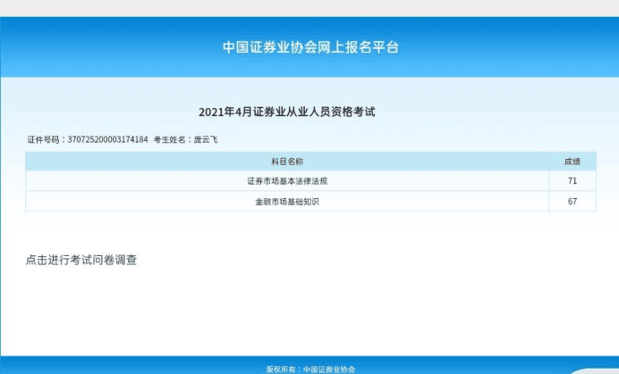This screenshot has width=619, height=374.
Task: Click the score 71 cell
Action: tap(572, 181)
